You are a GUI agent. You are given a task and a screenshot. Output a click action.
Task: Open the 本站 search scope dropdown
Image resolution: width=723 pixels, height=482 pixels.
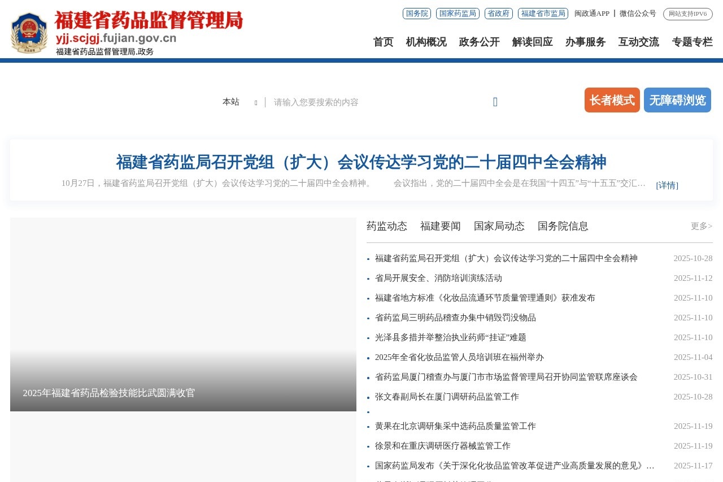coord(239,102)
